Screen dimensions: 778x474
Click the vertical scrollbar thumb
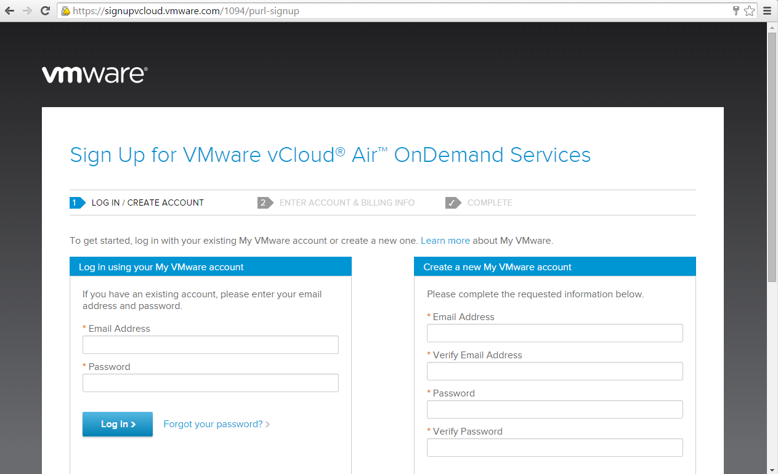tap(772, 158)
